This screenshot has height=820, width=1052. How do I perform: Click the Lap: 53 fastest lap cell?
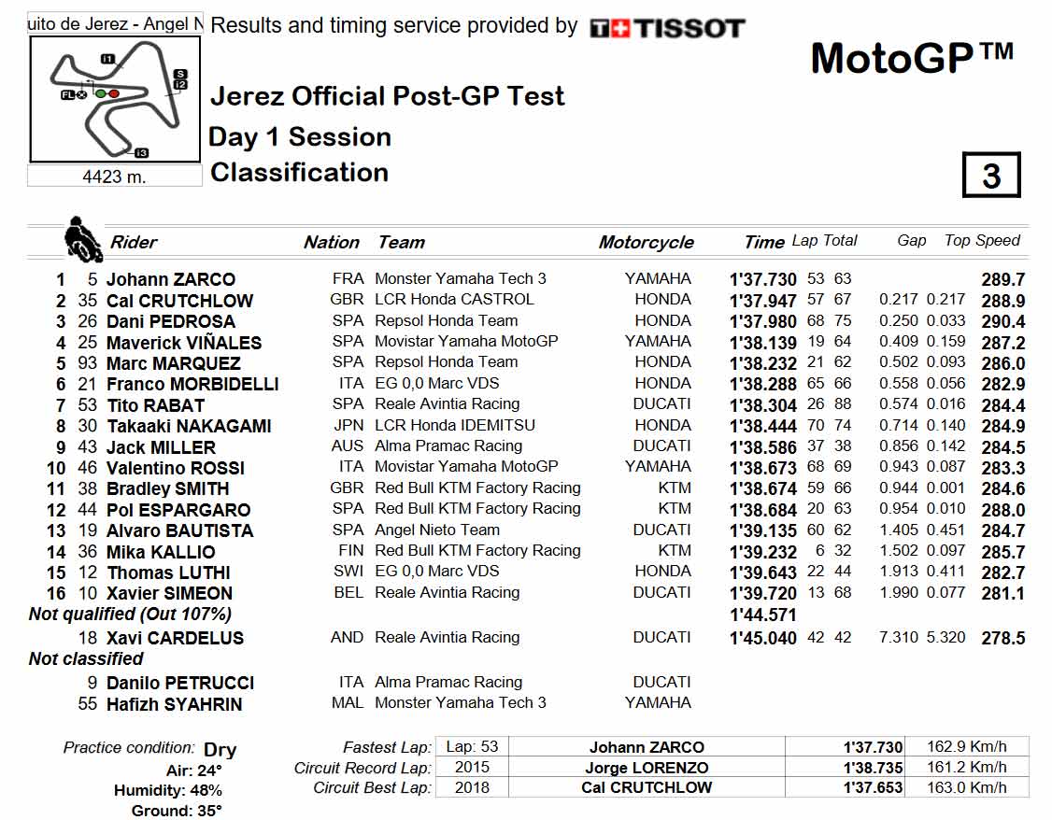tap(473, 747)
